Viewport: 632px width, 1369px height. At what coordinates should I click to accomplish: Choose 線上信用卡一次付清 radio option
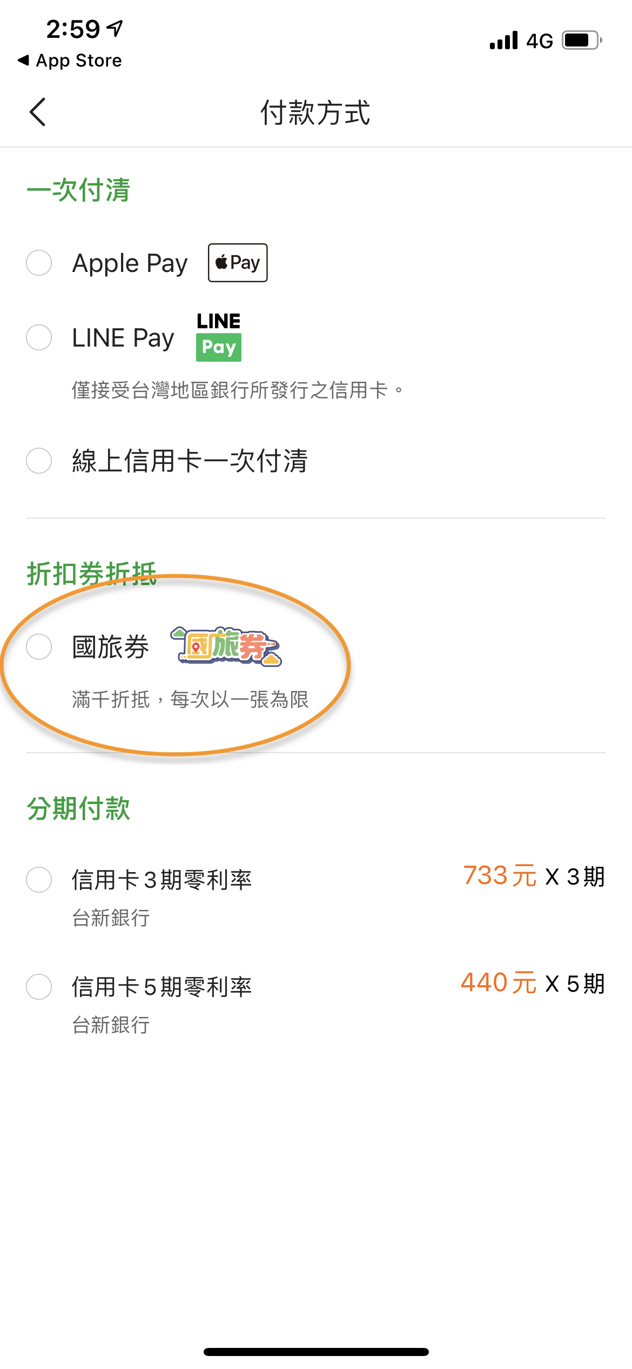point(39,461)
